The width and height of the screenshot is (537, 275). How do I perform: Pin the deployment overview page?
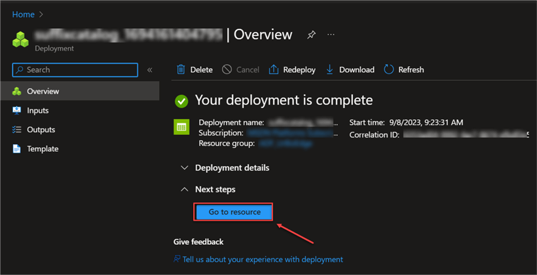click(x=311, y=35)
